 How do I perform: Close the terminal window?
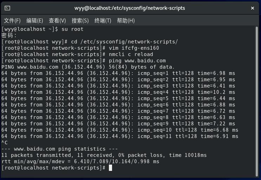point(252,8)
